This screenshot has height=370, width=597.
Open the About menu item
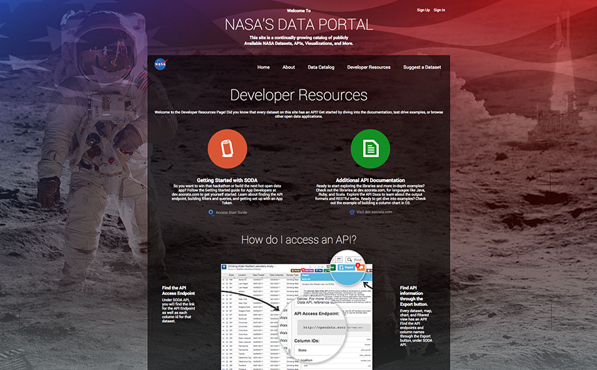(x=289, y=67)
